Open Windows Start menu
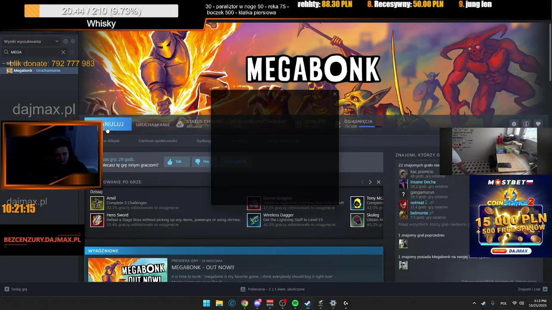The width and height of the screenshot is (552, 310). pyautogui.click(x=207, y=303)
